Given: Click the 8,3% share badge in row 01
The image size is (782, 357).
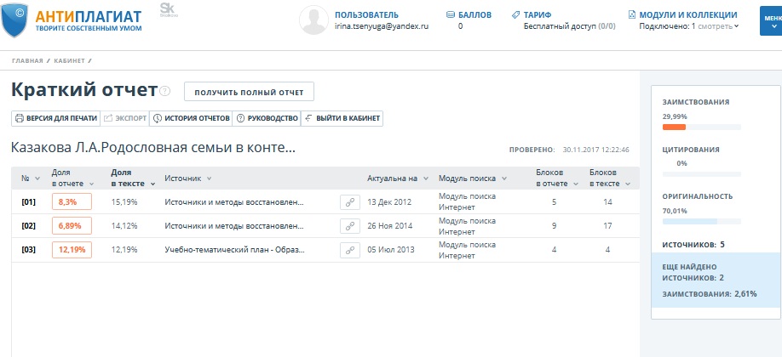Looking at the screenshot, I should point(71,202).
